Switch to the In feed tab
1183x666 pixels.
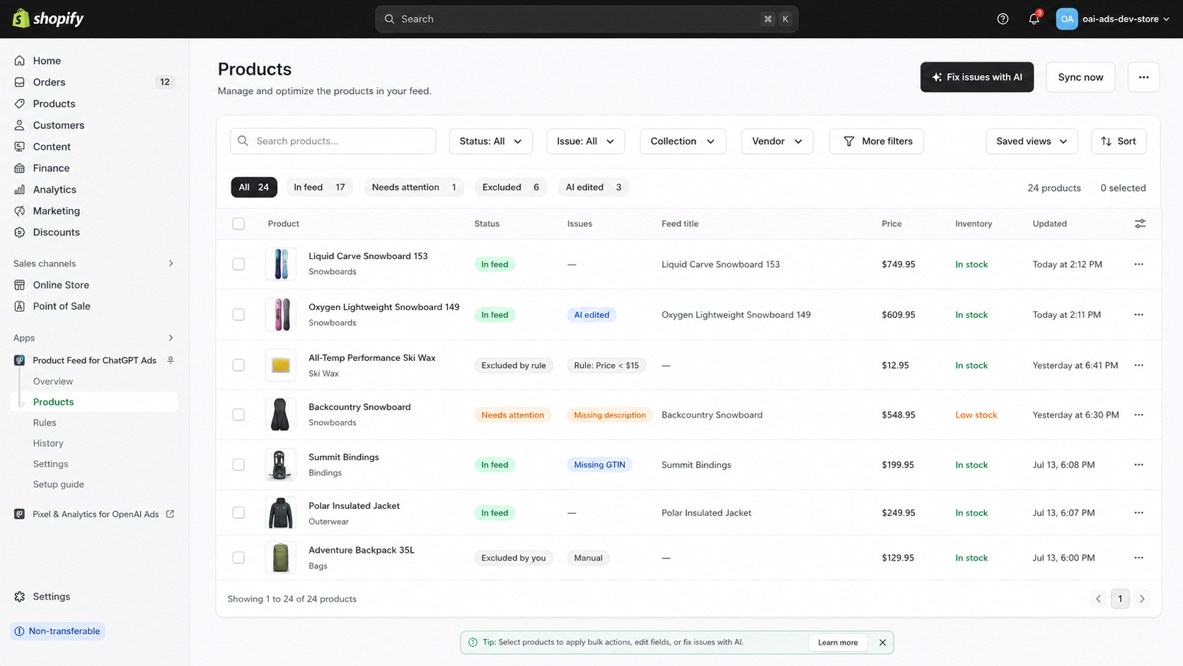(x=319, y=187)
